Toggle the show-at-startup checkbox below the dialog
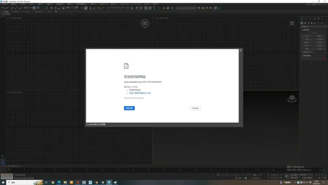 click(87, 124)
